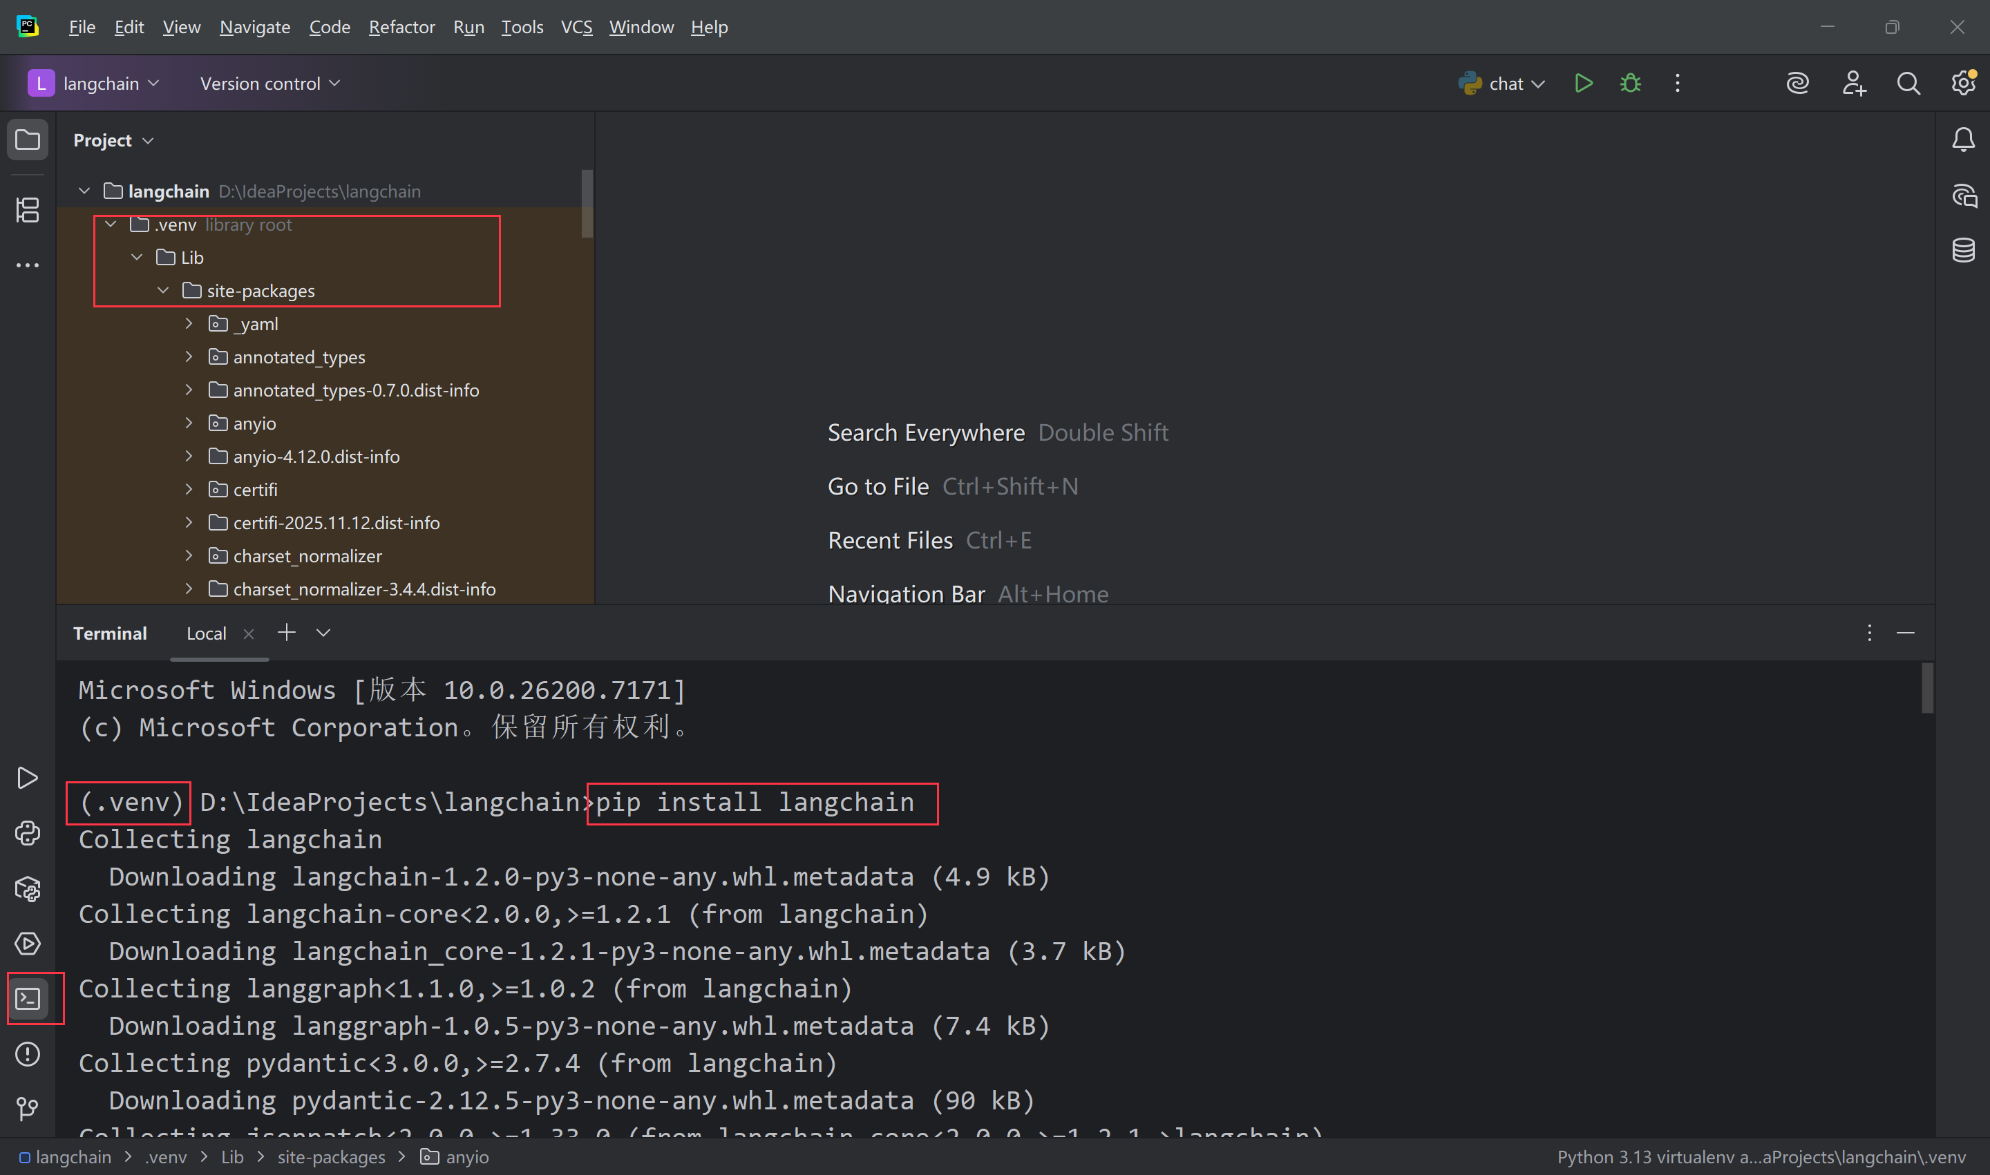Open the Notifications bell
1990x1175 pixels.
(1963, 140)
